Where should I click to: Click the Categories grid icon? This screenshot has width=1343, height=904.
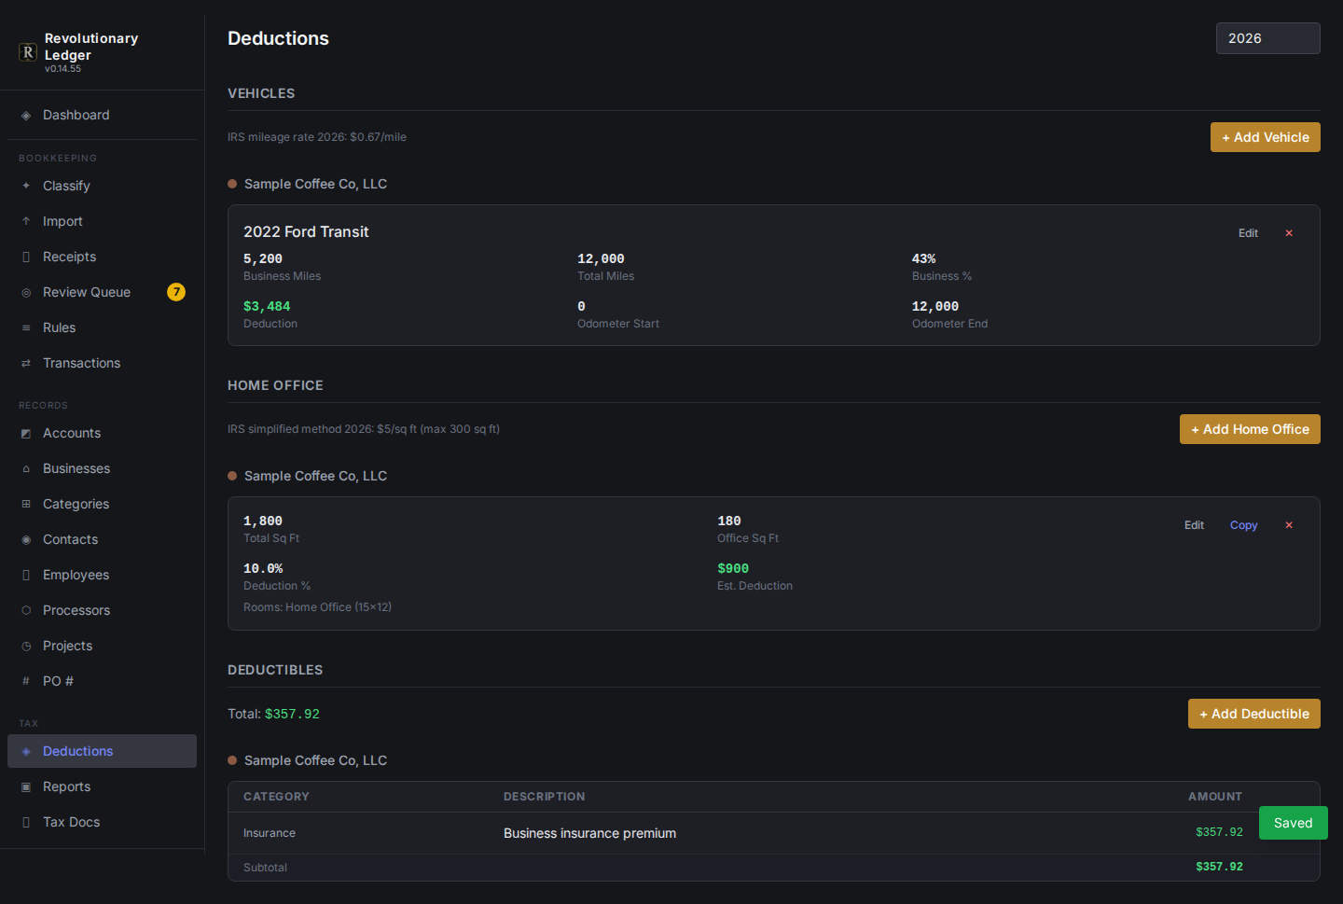[x=26, y=504]
